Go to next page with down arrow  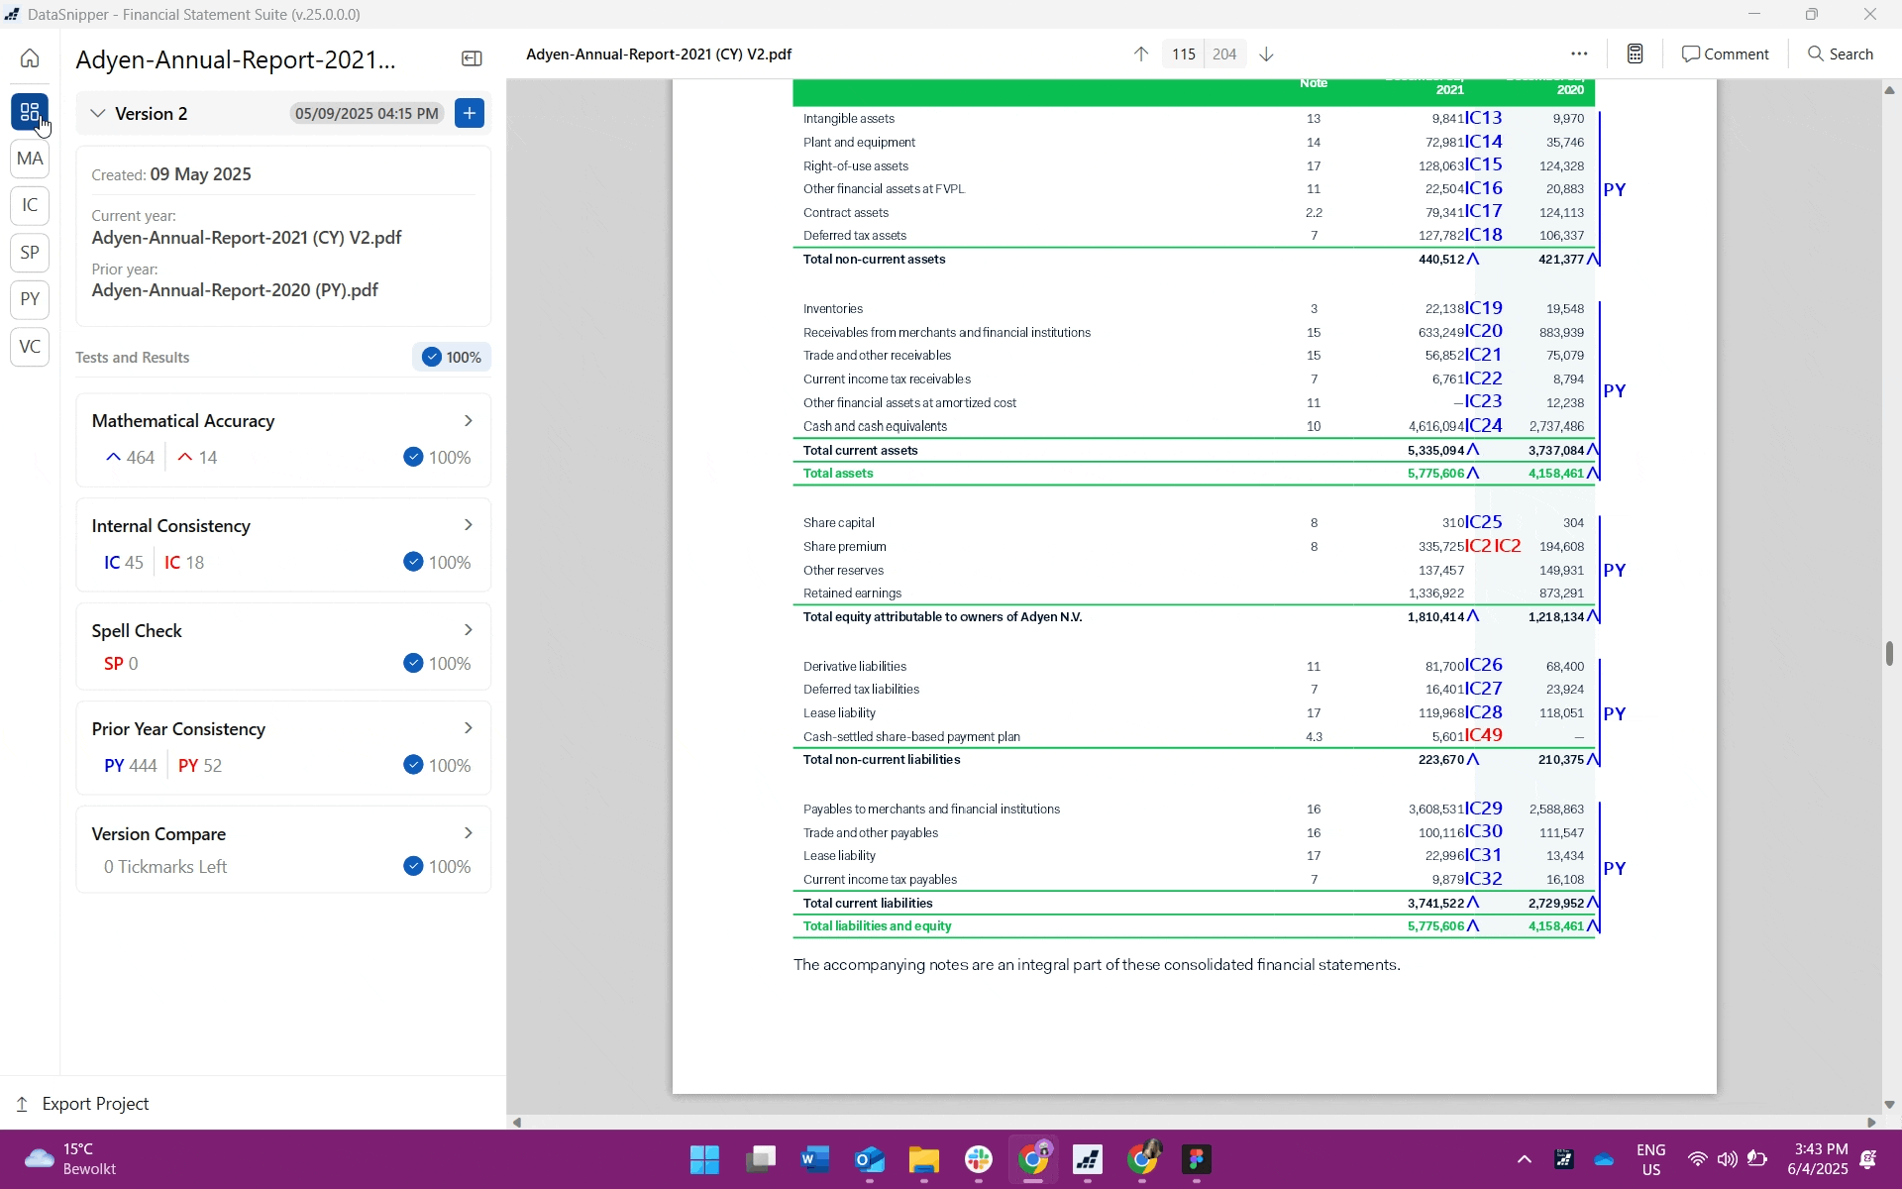[1266, 54]
